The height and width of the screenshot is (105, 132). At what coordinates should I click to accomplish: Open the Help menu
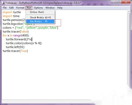pos(60,8)
